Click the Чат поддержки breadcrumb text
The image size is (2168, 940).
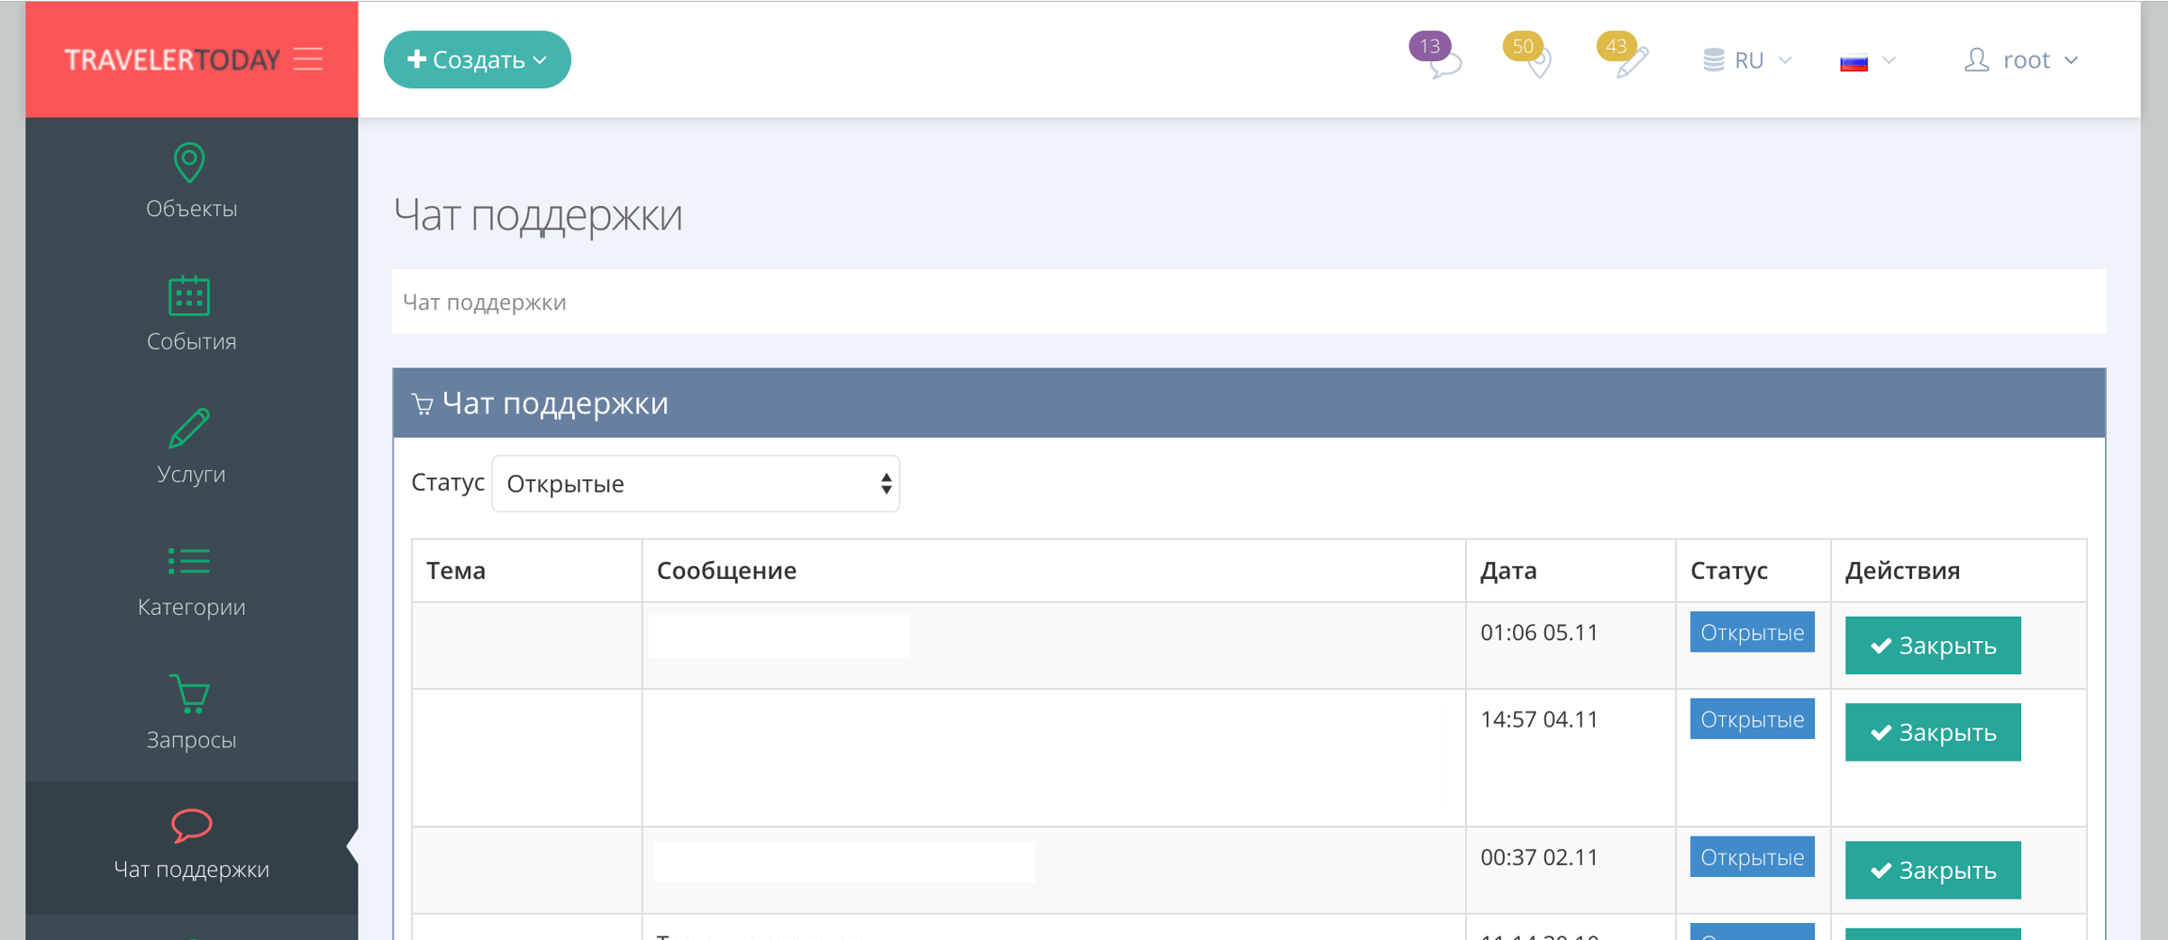click(x=485, y=302)
